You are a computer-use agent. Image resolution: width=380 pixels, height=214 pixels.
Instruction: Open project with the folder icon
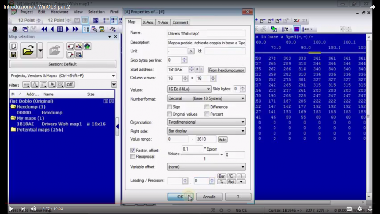point(28,51)
